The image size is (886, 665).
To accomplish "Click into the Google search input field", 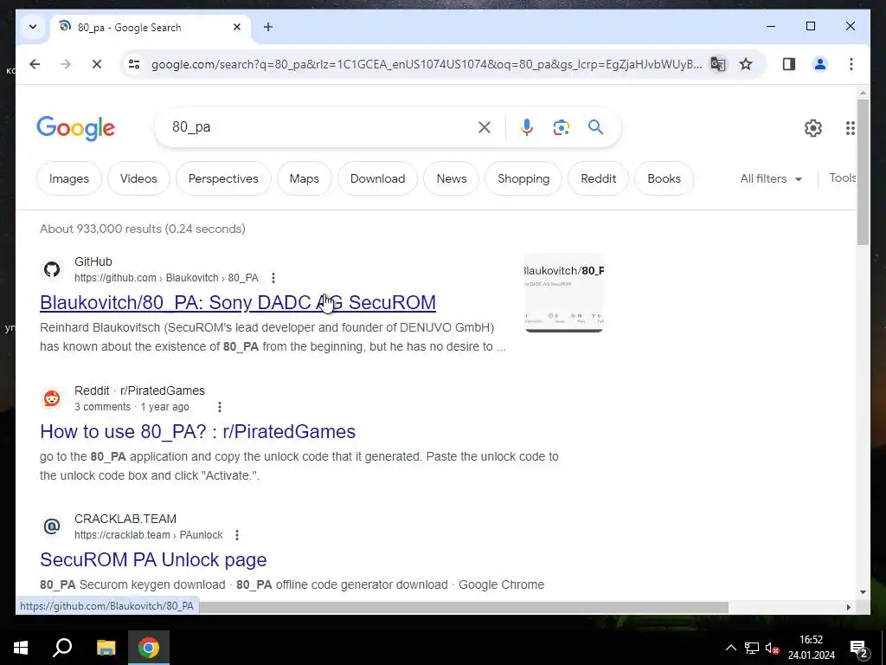I will (319, 127).
